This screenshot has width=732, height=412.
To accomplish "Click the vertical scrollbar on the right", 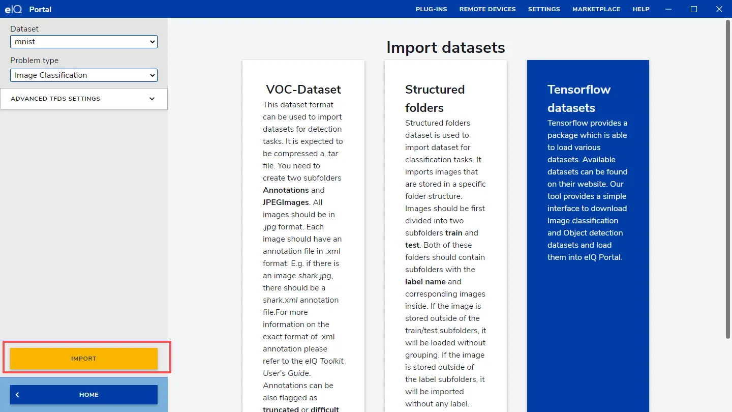I will [x=727, y=178].
